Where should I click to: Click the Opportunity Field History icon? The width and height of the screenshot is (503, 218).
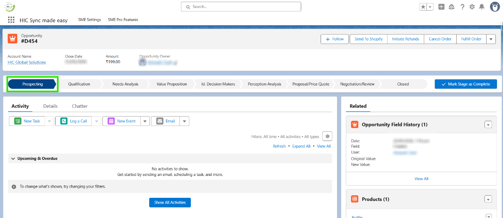[x=355, y=125]
